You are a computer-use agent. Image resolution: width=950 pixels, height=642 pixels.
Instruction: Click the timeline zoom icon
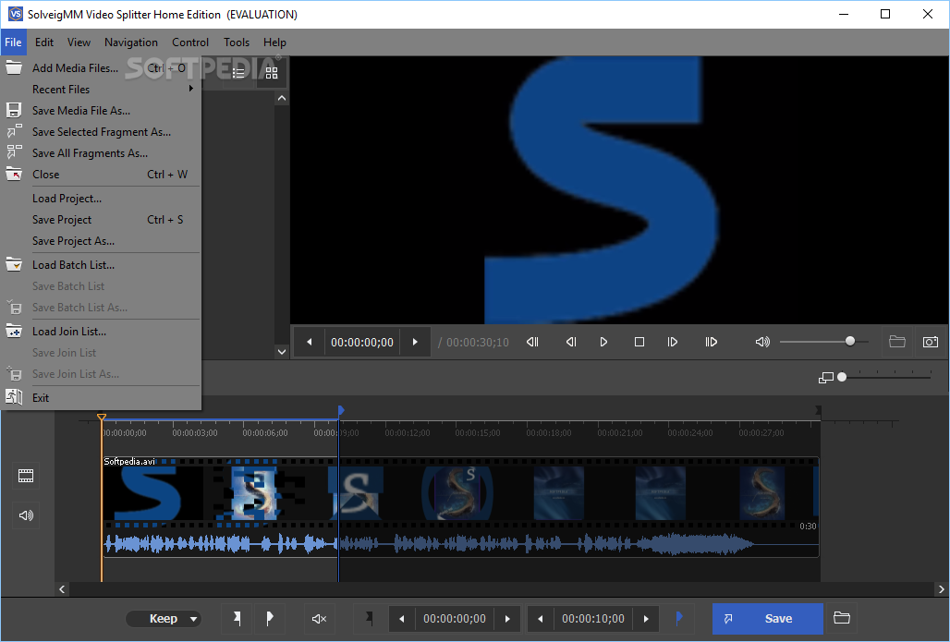point(826,377)
